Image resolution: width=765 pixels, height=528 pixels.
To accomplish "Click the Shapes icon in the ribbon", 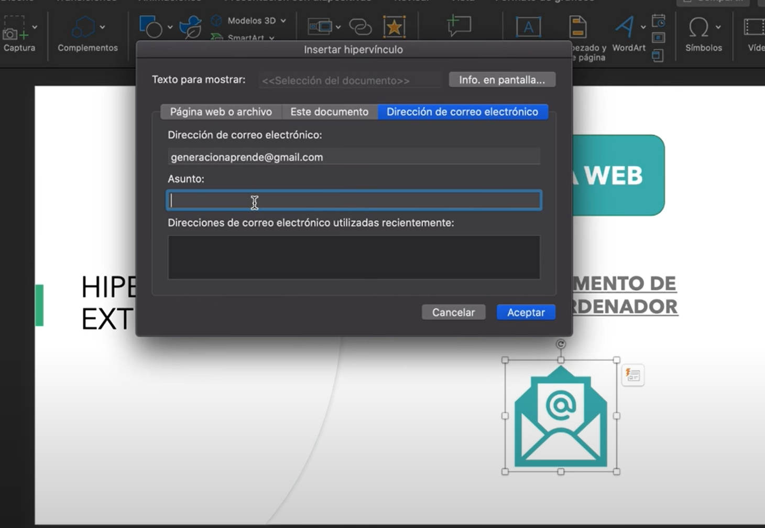I will click(x=151, y=26).
